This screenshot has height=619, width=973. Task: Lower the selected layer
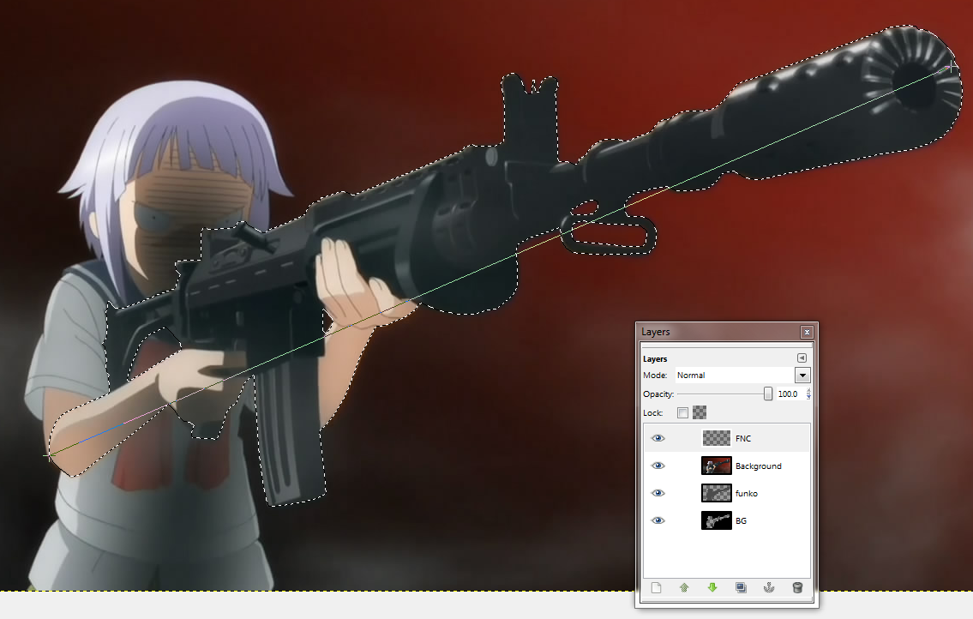(x=712, y=587)
